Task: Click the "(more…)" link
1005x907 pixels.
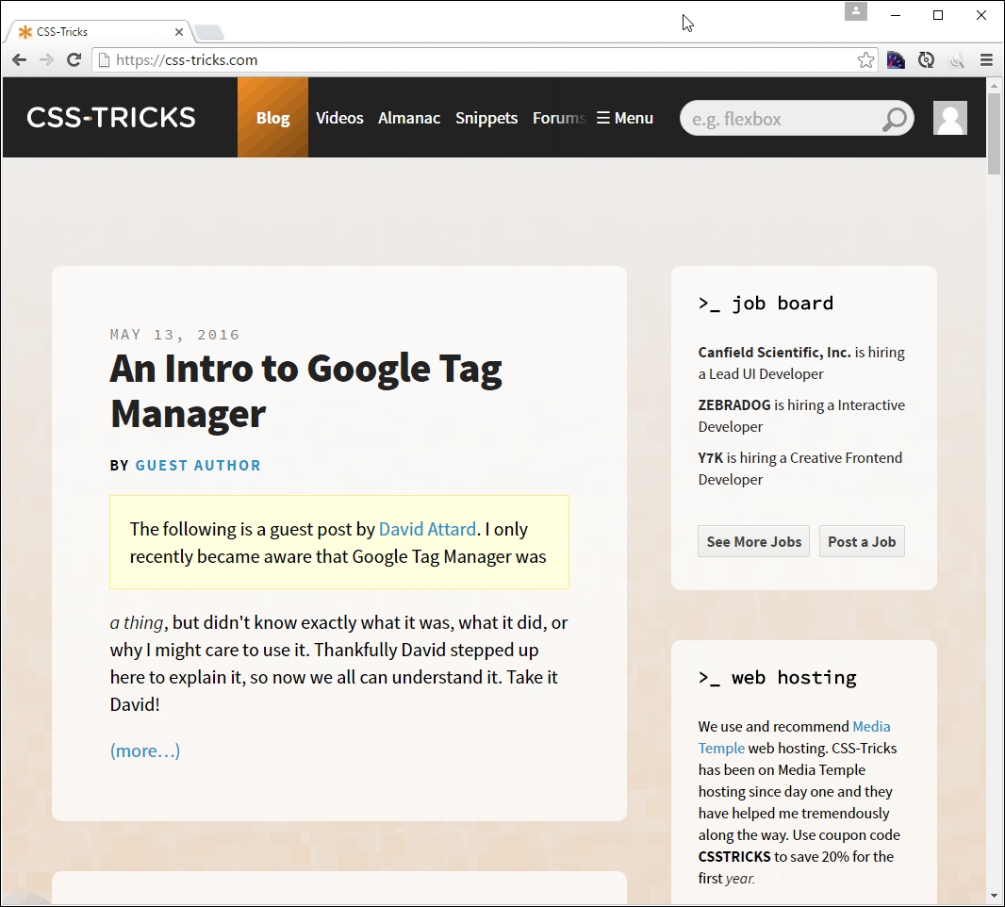Action: pyautogui.click(x=144, y=750)
